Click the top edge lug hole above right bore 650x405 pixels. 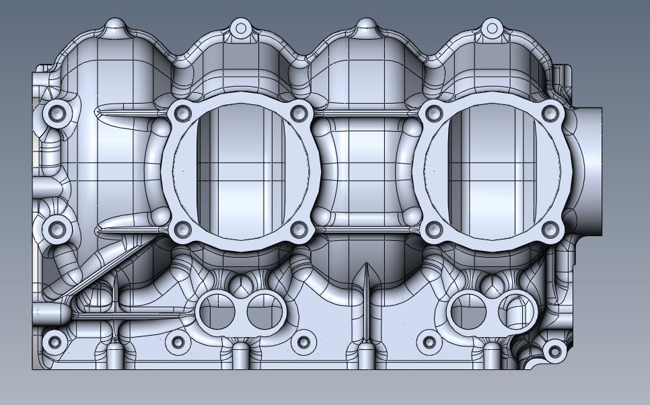coord(492,28)
